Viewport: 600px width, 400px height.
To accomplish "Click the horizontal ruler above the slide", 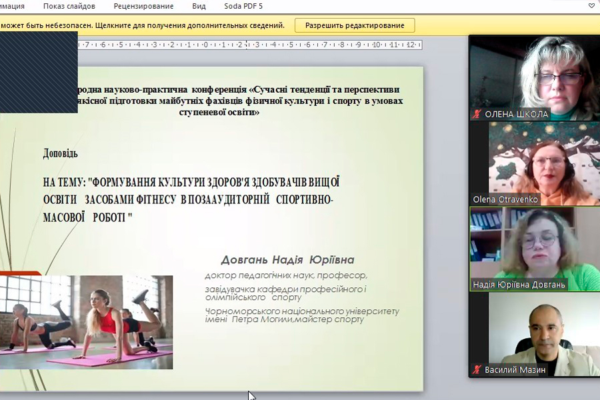I will [247, 45].
